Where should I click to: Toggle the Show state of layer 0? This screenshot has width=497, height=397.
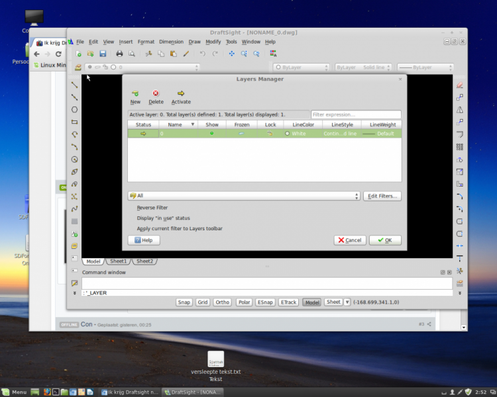[x=211, y=134]
